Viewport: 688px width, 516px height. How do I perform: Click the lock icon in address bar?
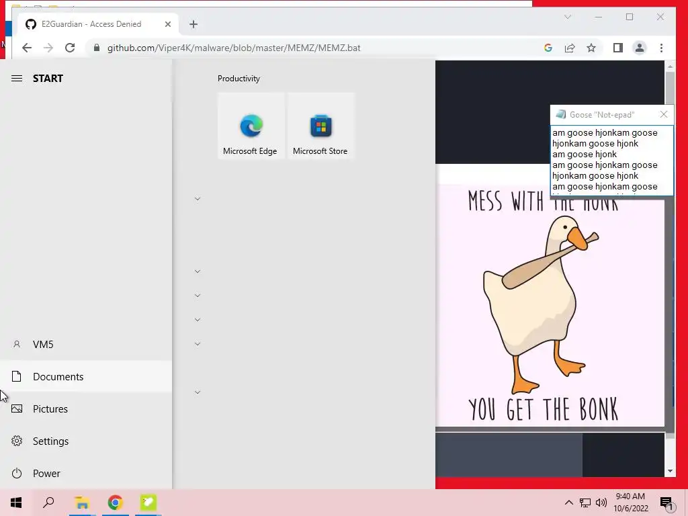point(97,48)
